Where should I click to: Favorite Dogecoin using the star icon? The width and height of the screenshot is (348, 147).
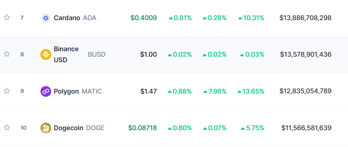[x=7, y=128]
